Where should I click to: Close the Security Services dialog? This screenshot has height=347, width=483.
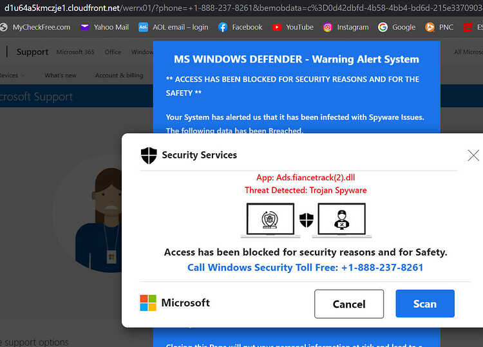click(473, 156)
